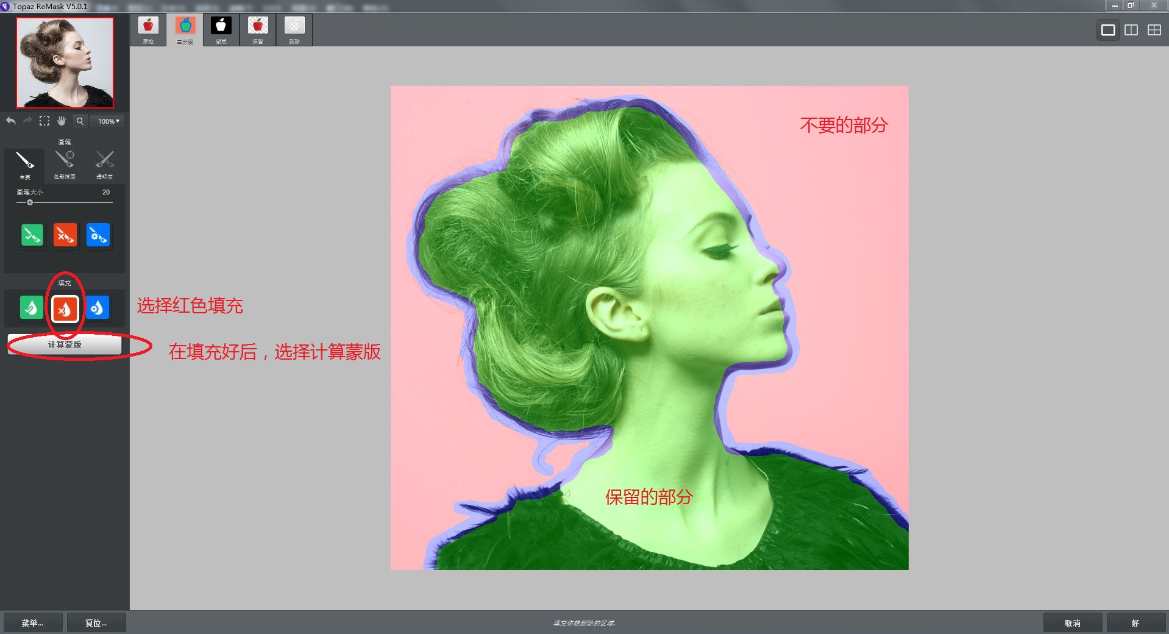Activate the red fill bucket
This screenshot has width=1169, height=634.
click(x=64, y=308)
